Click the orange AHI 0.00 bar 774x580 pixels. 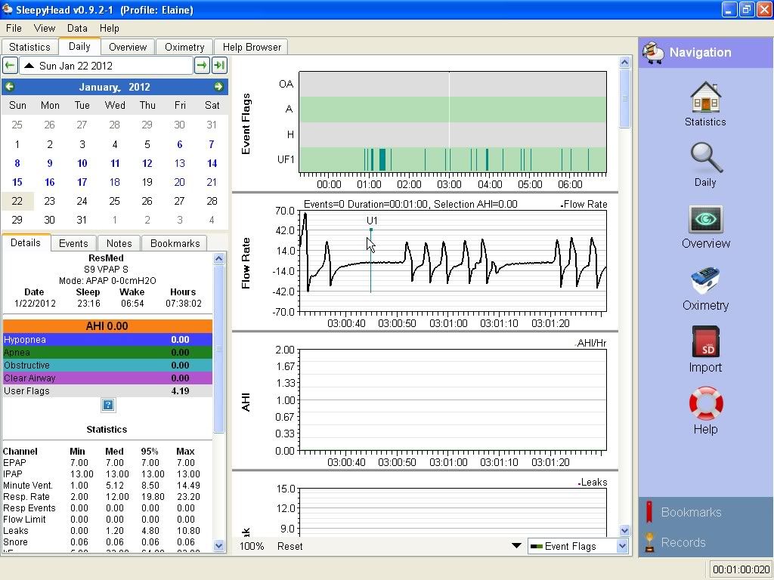(x=107, y=326)
